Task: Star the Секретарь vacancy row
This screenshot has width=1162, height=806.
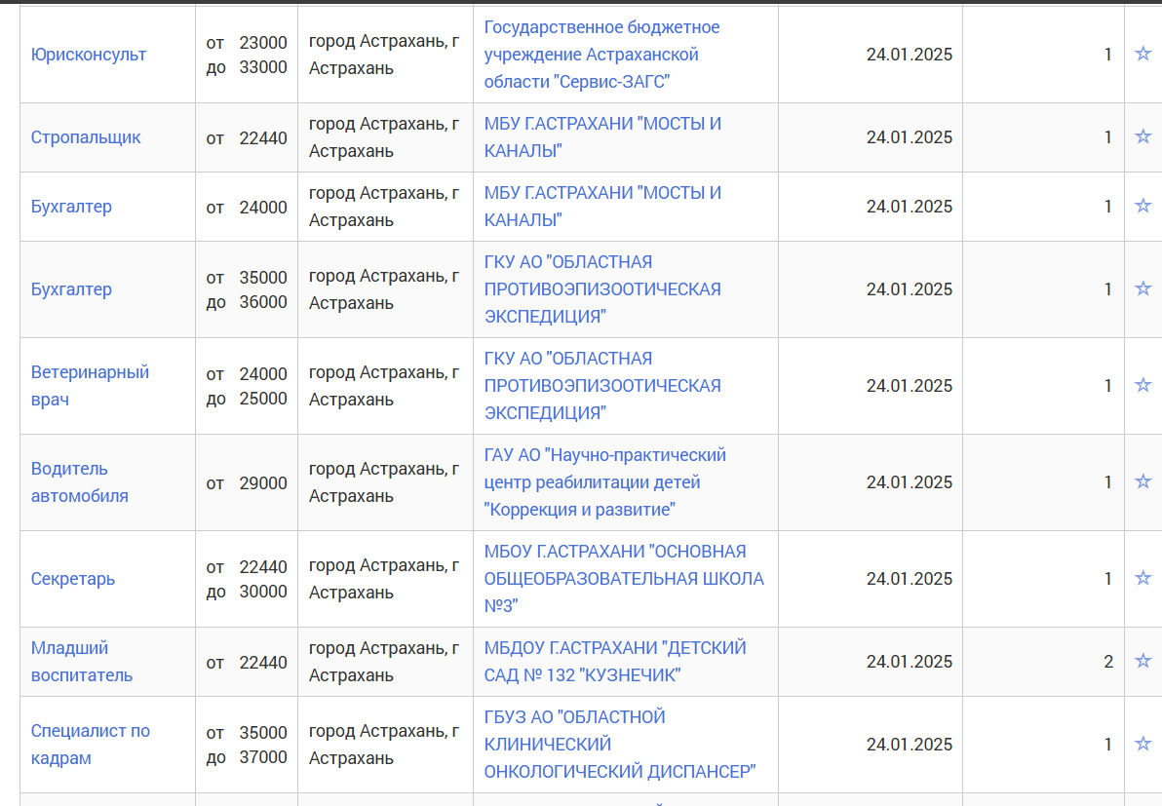Action: click(x=1143, y=578)
